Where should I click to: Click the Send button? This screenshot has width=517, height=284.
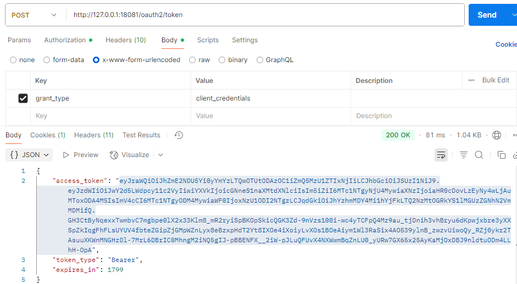[487, 15]
